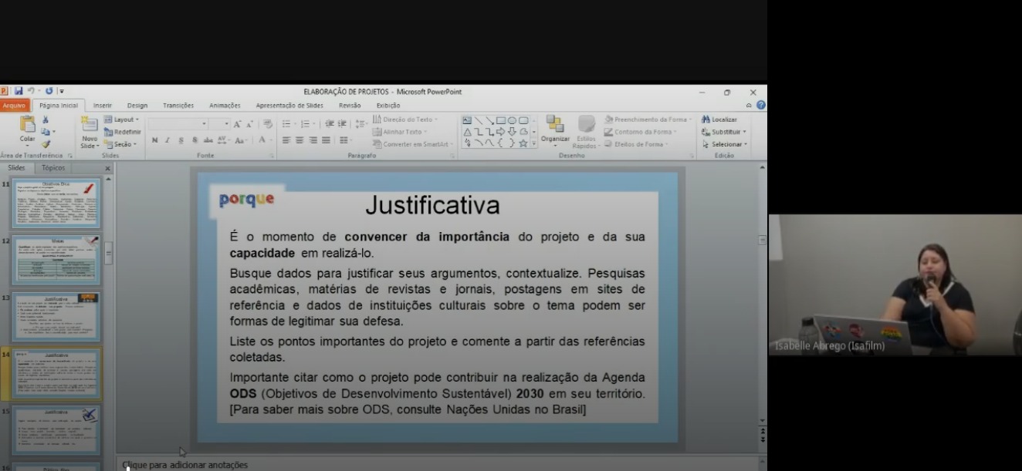
Task: Select slide 15 thumbnail in slides panel
Action: click(56, 430)
